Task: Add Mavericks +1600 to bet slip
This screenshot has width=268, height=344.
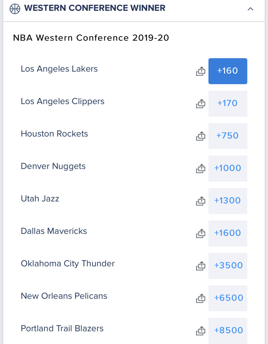Action: [228, 233]
